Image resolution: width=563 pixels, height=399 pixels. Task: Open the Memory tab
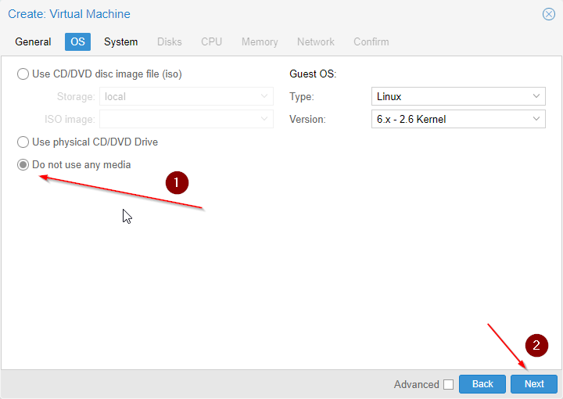click(x=260, y=41)
